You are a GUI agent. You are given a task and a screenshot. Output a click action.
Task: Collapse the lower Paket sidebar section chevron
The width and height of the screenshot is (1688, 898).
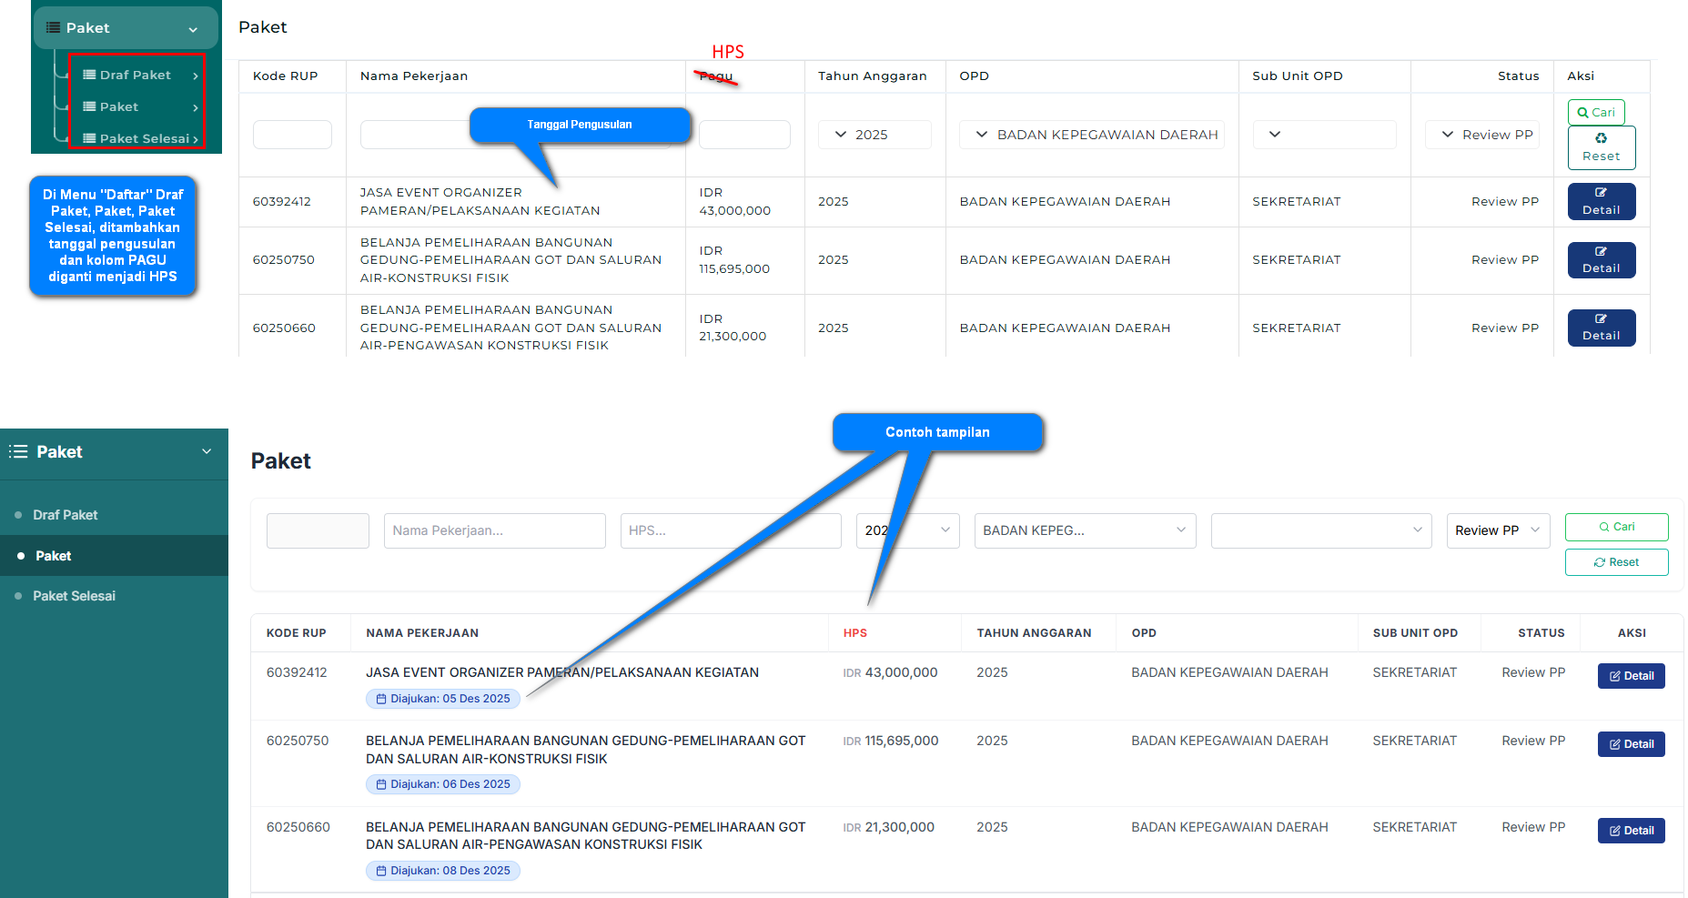point(207,451)
